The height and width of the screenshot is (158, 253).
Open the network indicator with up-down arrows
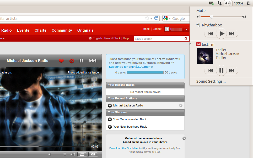pyautogui.click(x=219, y=3)
